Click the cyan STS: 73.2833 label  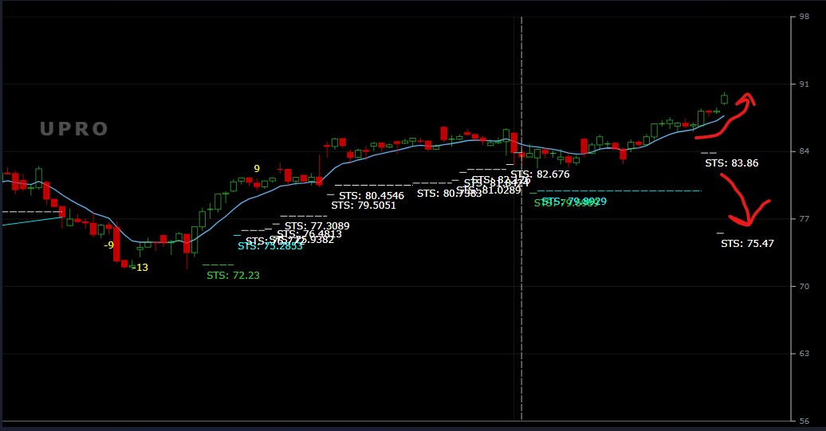pos(269,246)
